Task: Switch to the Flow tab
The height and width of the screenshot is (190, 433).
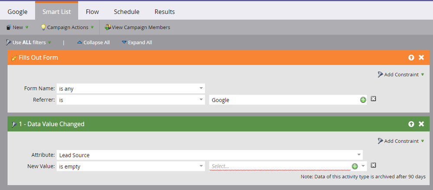Action: pos(92,12)
